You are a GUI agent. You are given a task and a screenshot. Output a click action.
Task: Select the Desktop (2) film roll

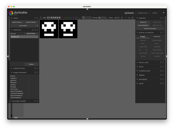(25, 37)
